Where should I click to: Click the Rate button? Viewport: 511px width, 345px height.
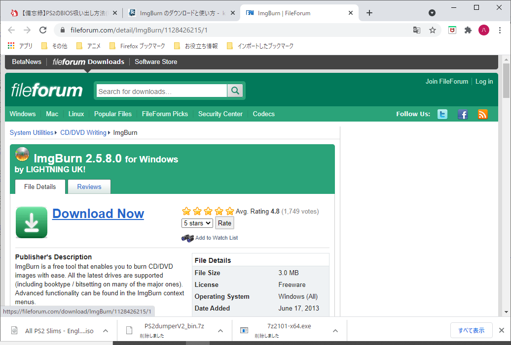pos(224,223)
